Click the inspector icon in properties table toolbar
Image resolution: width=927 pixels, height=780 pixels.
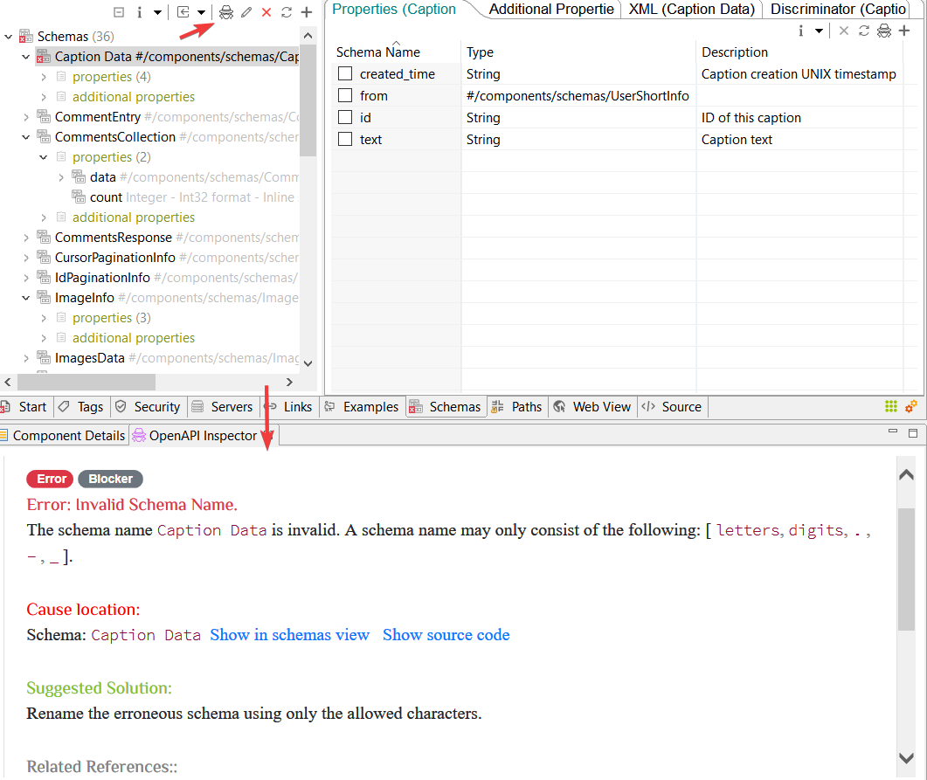tap(883, 31)
